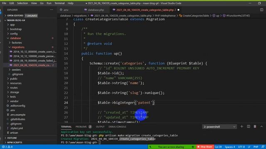Image resolution: width=266 pixels, height=149 pixels.
Task: Open Explorer more actions ellipsis
Action: (52, 10)
